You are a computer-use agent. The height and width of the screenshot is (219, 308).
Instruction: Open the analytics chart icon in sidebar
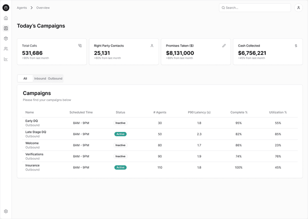[x=6, y=59]
